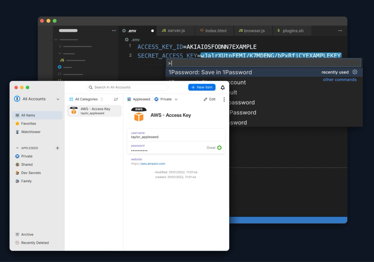Click the modified date text

click(176, 172)
